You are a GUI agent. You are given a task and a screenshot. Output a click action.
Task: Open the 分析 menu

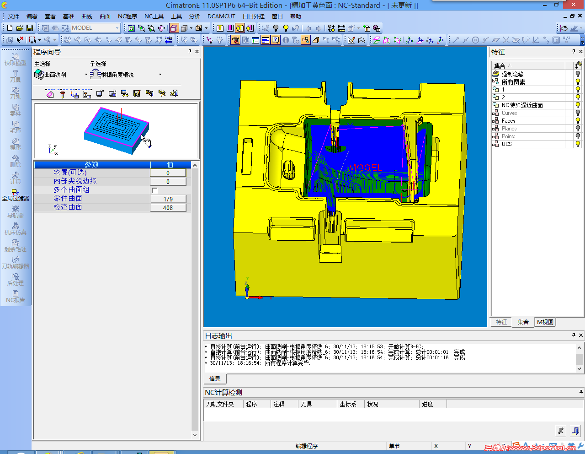195,16
